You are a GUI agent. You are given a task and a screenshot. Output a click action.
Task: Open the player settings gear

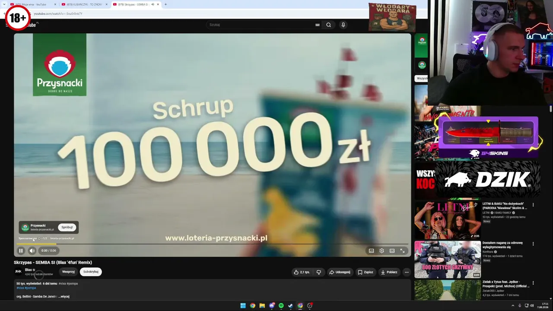[381, 251]
